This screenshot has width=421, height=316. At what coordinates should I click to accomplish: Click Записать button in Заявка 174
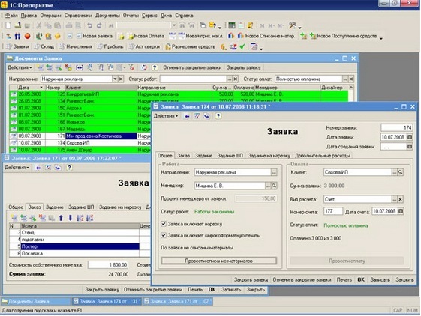tap(380, 279)
